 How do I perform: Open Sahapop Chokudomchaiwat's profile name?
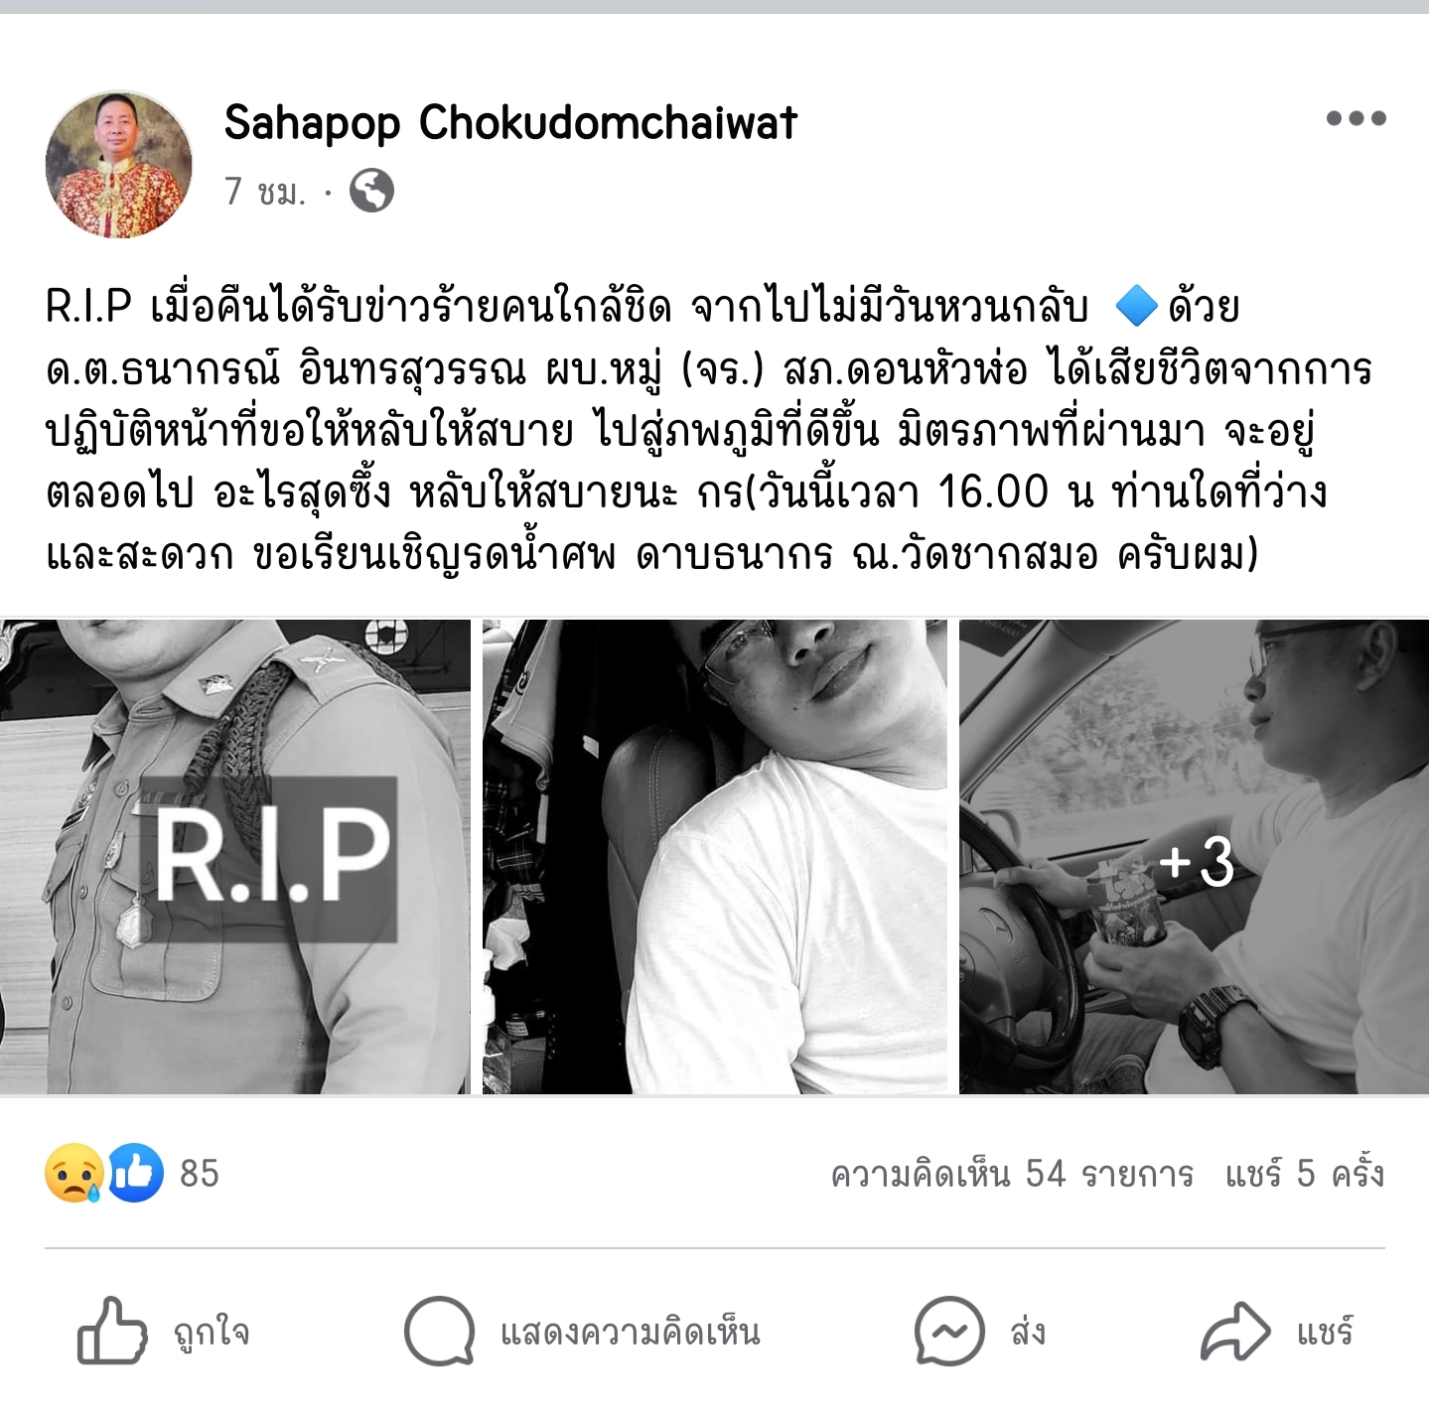click(x=510, y=123)
